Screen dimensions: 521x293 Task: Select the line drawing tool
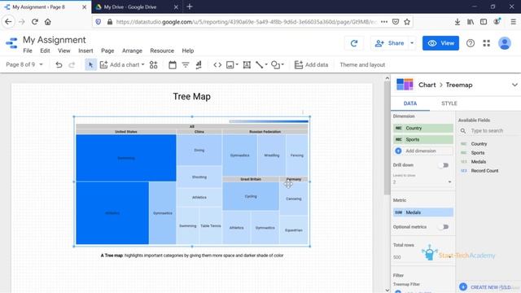[259, 65]
